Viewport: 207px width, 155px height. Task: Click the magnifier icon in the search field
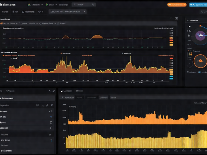[93, 5]
